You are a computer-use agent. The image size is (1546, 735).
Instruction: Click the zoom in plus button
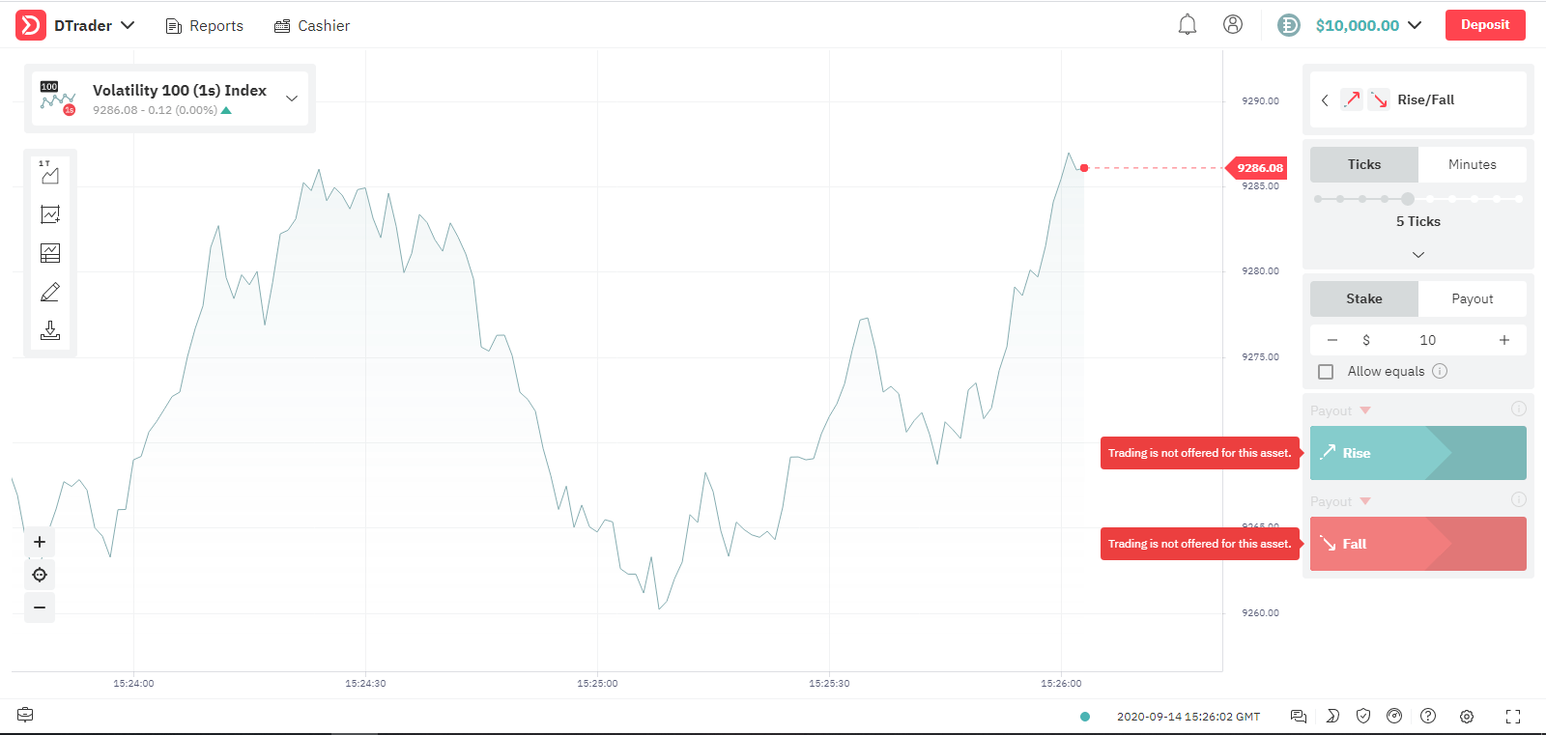coord(40,542)
